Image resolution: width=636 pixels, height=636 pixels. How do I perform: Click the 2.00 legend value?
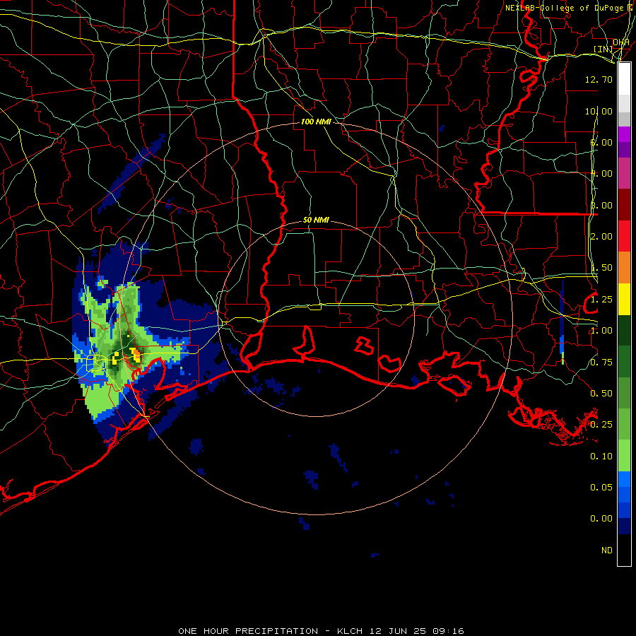pos(601,237)
